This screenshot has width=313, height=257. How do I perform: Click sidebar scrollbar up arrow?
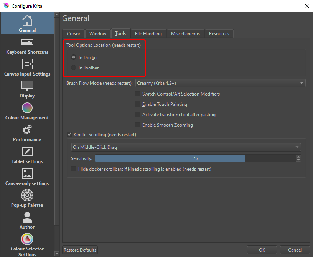tap(57, 15)
